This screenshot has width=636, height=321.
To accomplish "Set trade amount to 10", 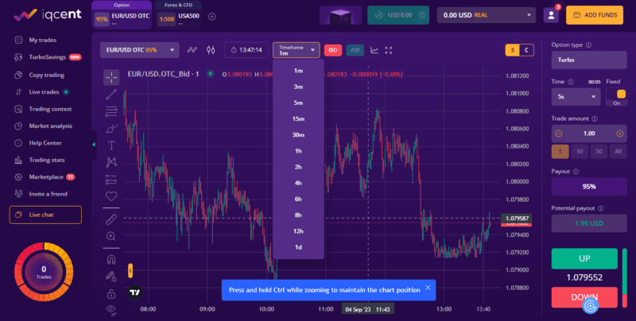I will pyautogui.click(x=580, y=152).
